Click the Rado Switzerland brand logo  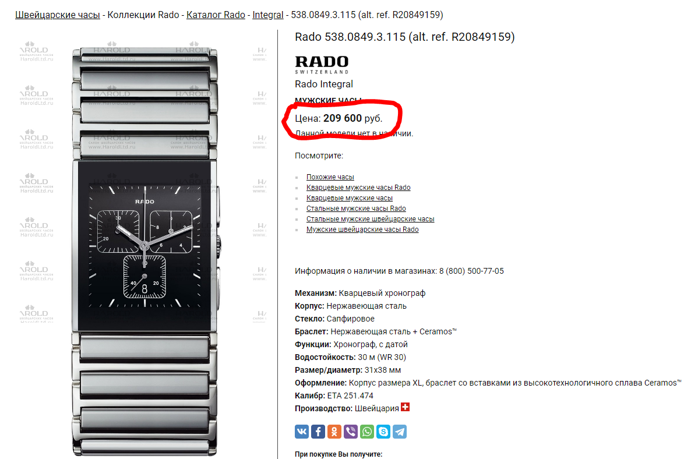(x=322, y=65)
